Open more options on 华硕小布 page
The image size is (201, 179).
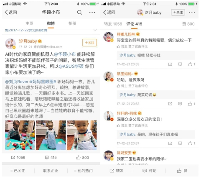click(x=92, y=13)
